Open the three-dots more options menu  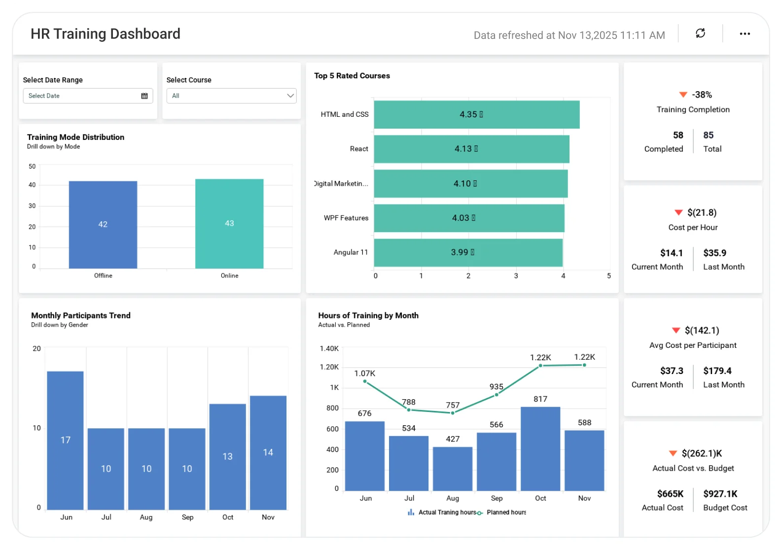coord(745,34)
